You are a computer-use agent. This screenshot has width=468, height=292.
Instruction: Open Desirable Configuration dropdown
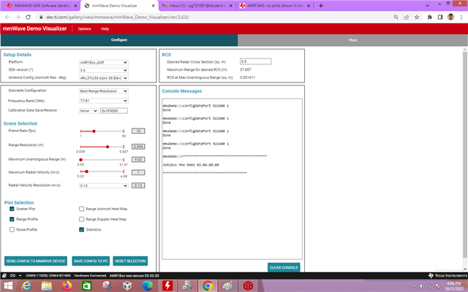click(104, 91)
